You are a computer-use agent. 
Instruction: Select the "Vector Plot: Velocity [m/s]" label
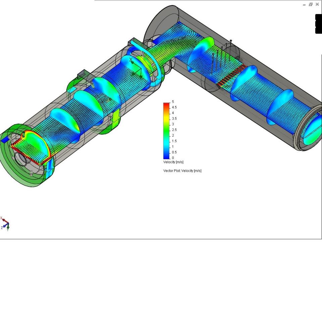tap(182, 171)
